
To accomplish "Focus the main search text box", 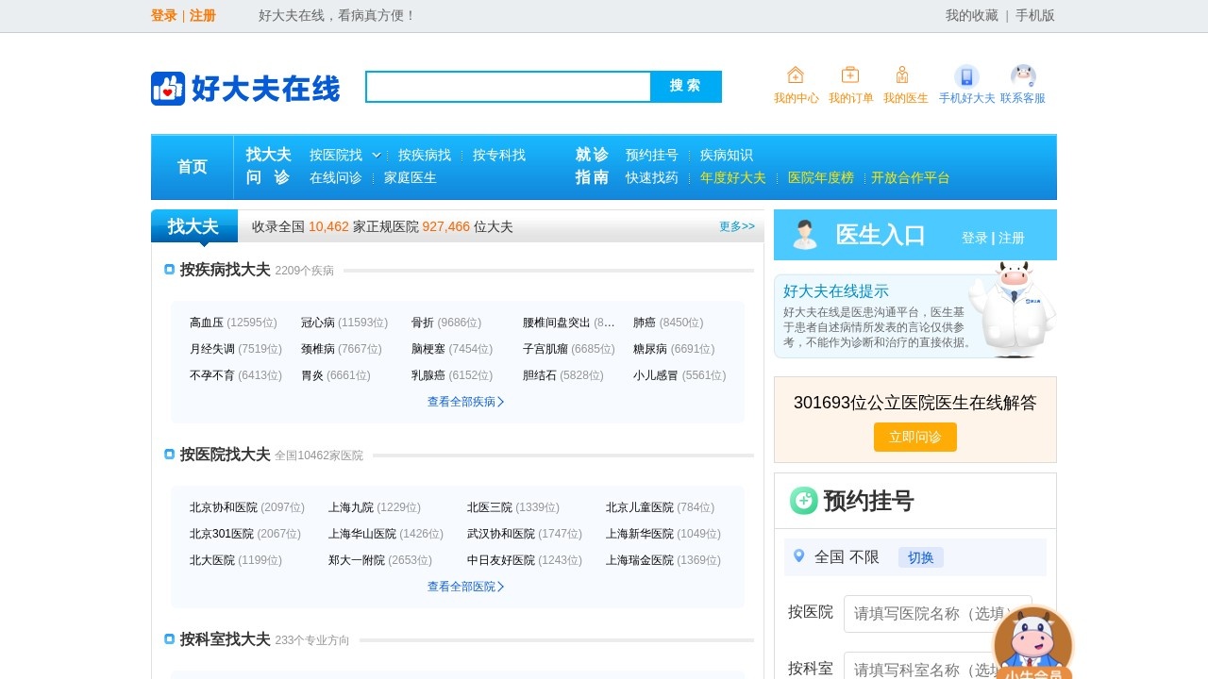I will coord(508,87).
